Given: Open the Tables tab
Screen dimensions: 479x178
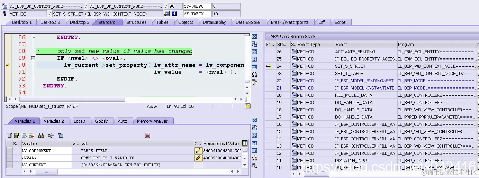Looking at the screenshot, I should coord(162,22).
